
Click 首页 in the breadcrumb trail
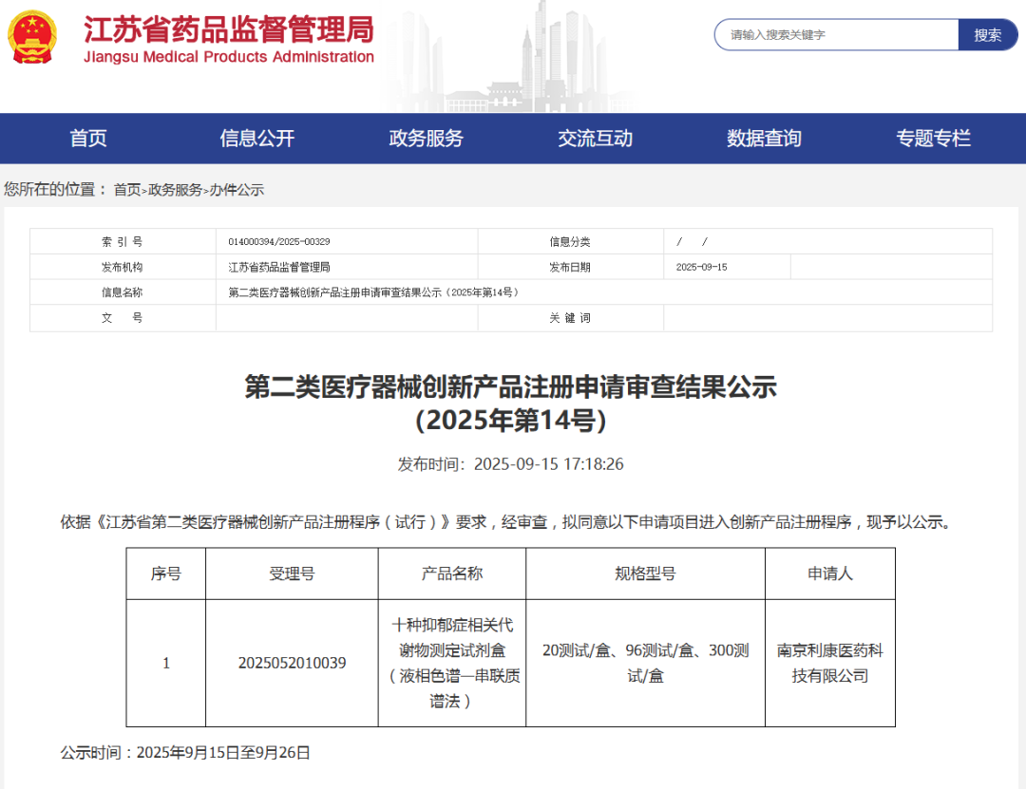pyautogui.click(x=127, y=190)
